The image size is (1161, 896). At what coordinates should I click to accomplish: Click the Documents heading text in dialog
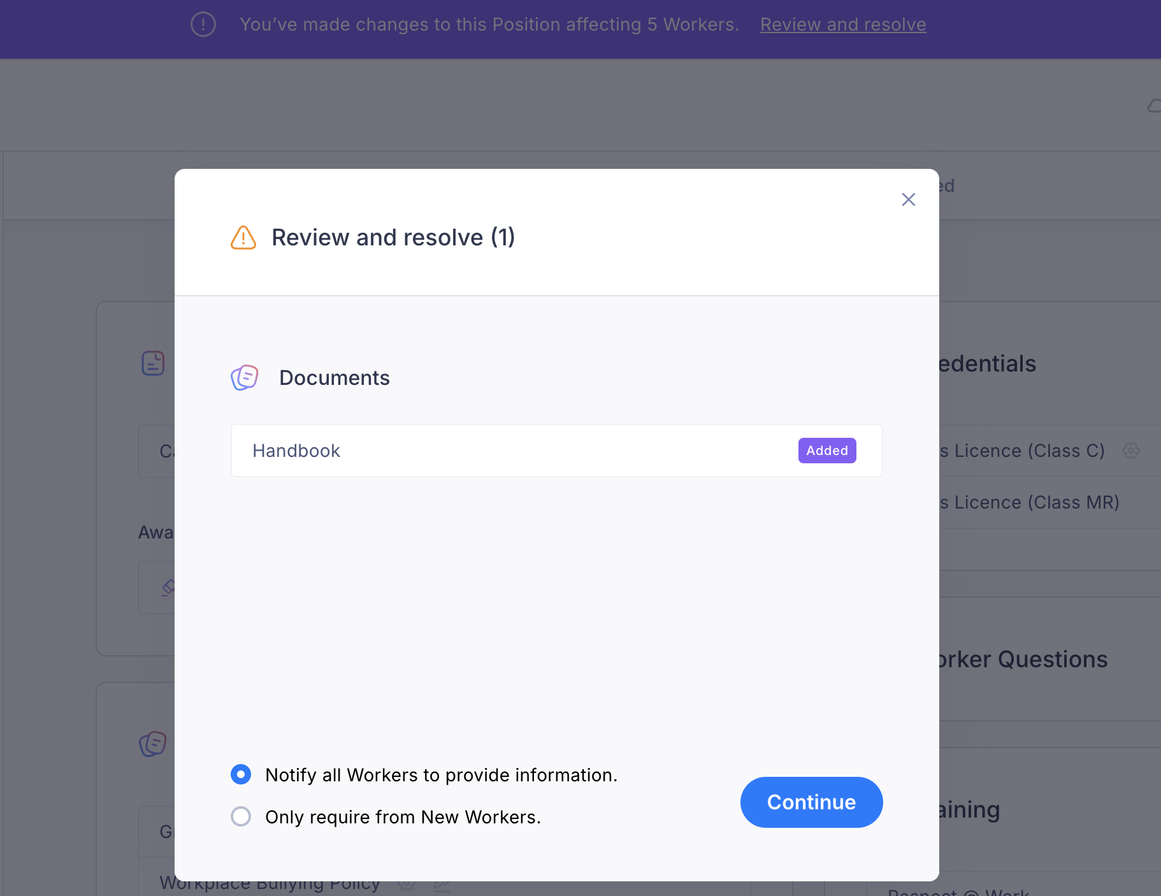pos(335,377)
